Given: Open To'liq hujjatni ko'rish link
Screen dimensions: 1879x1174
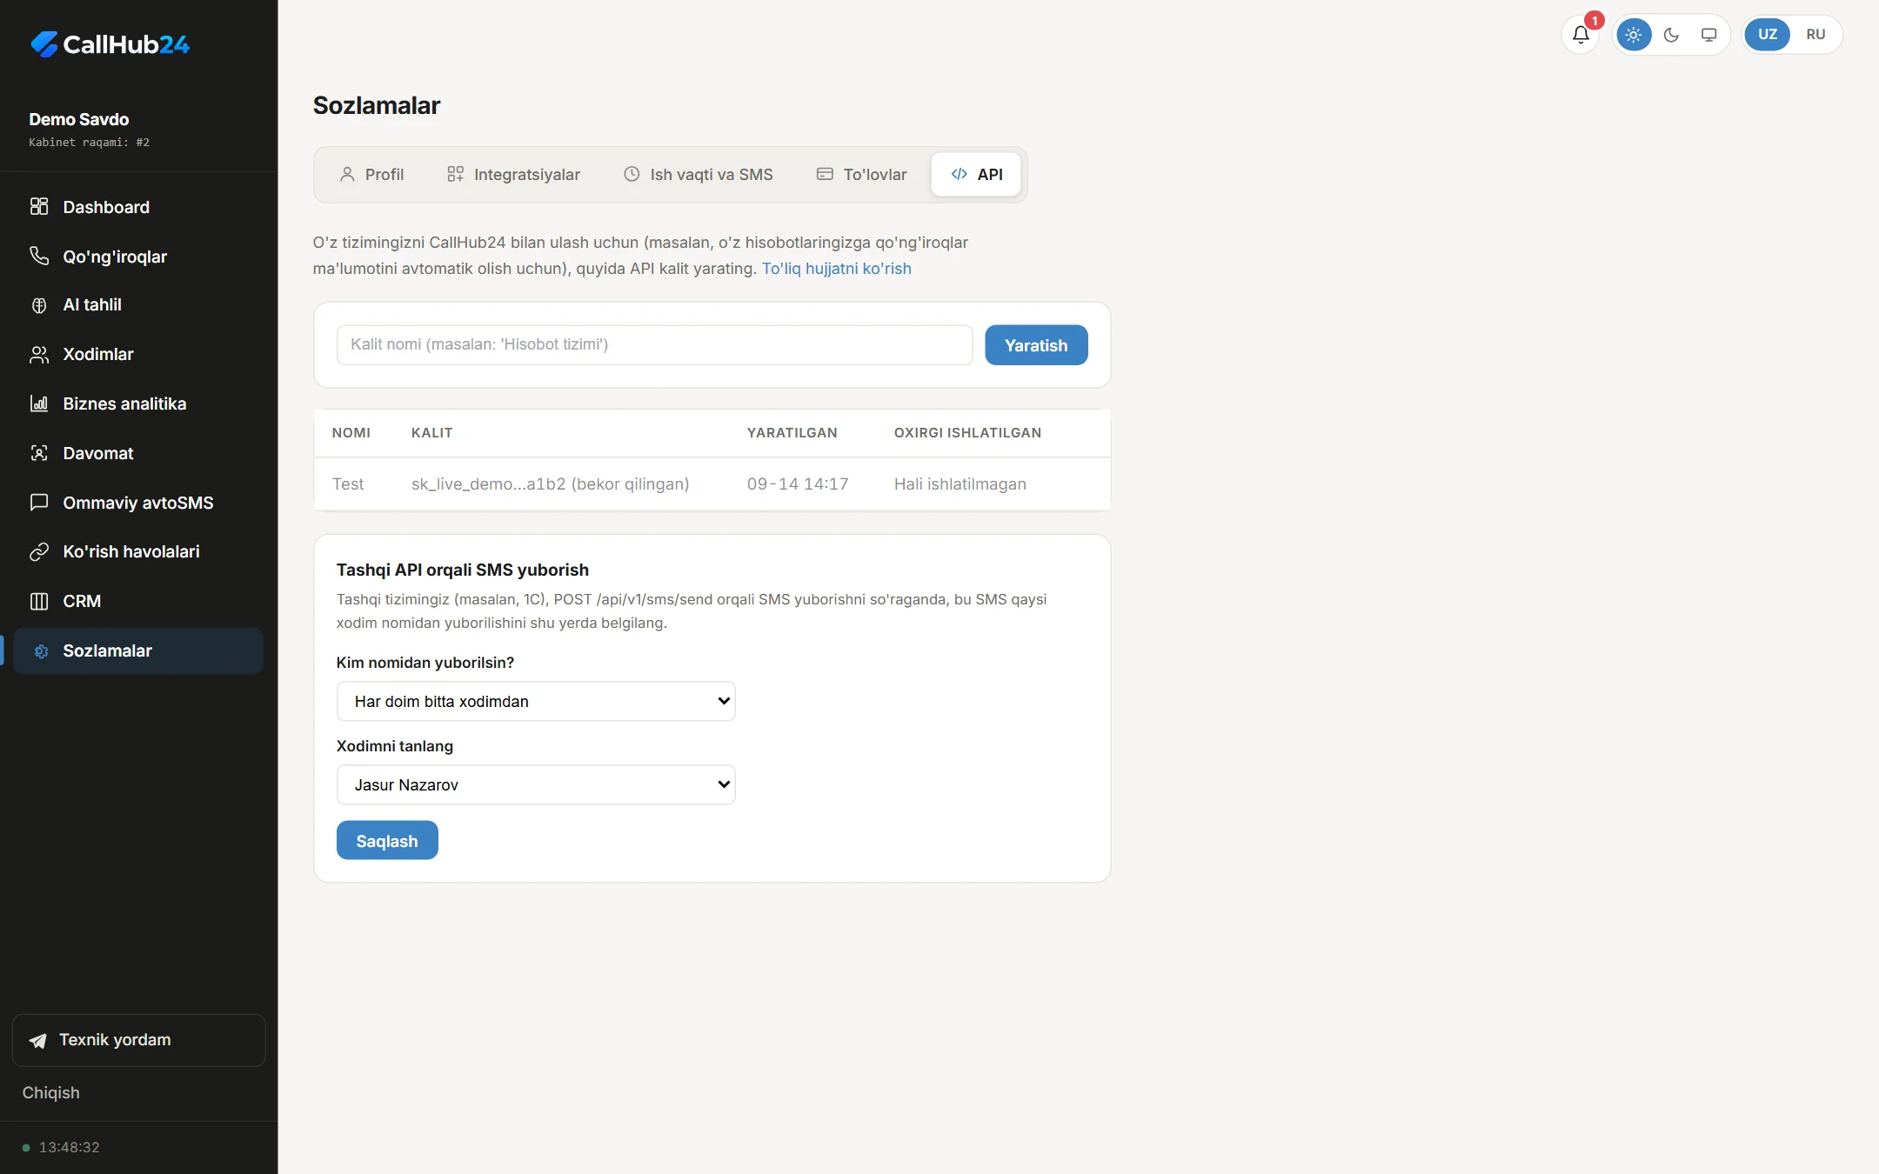Looking at the screenshot, I should pyautogui.click(x=837, y=269).
